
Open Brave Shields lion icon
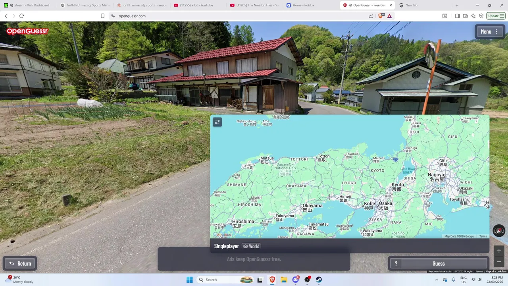[381, 16]
